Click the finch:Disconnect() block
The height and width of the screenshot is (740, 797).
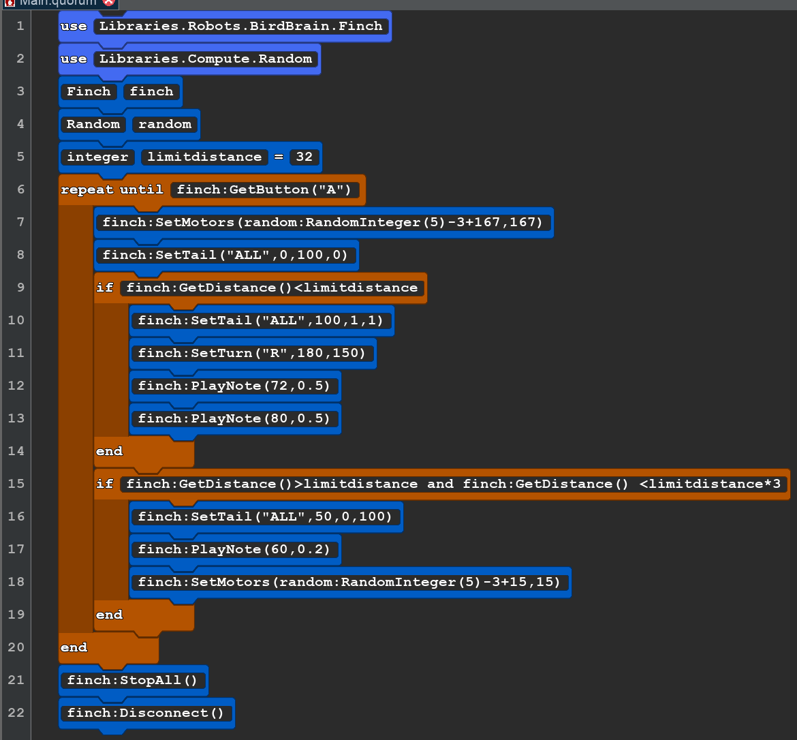pos(146,713)
